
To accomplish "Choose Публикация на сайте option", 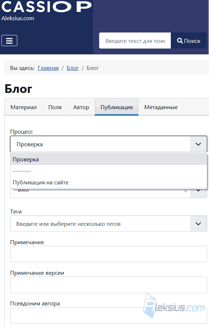I will (x=109, y=183).
